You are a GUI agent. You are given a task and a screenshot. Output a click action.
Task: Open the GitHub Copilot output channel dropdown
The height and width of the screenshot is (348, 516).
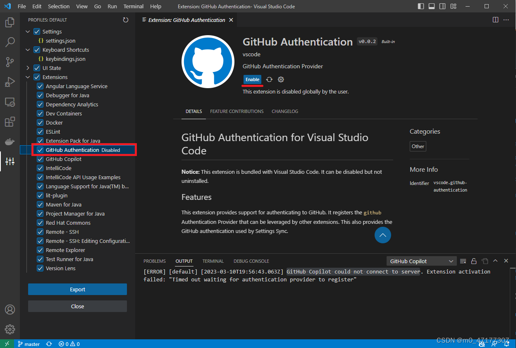(x=421, y=261)
